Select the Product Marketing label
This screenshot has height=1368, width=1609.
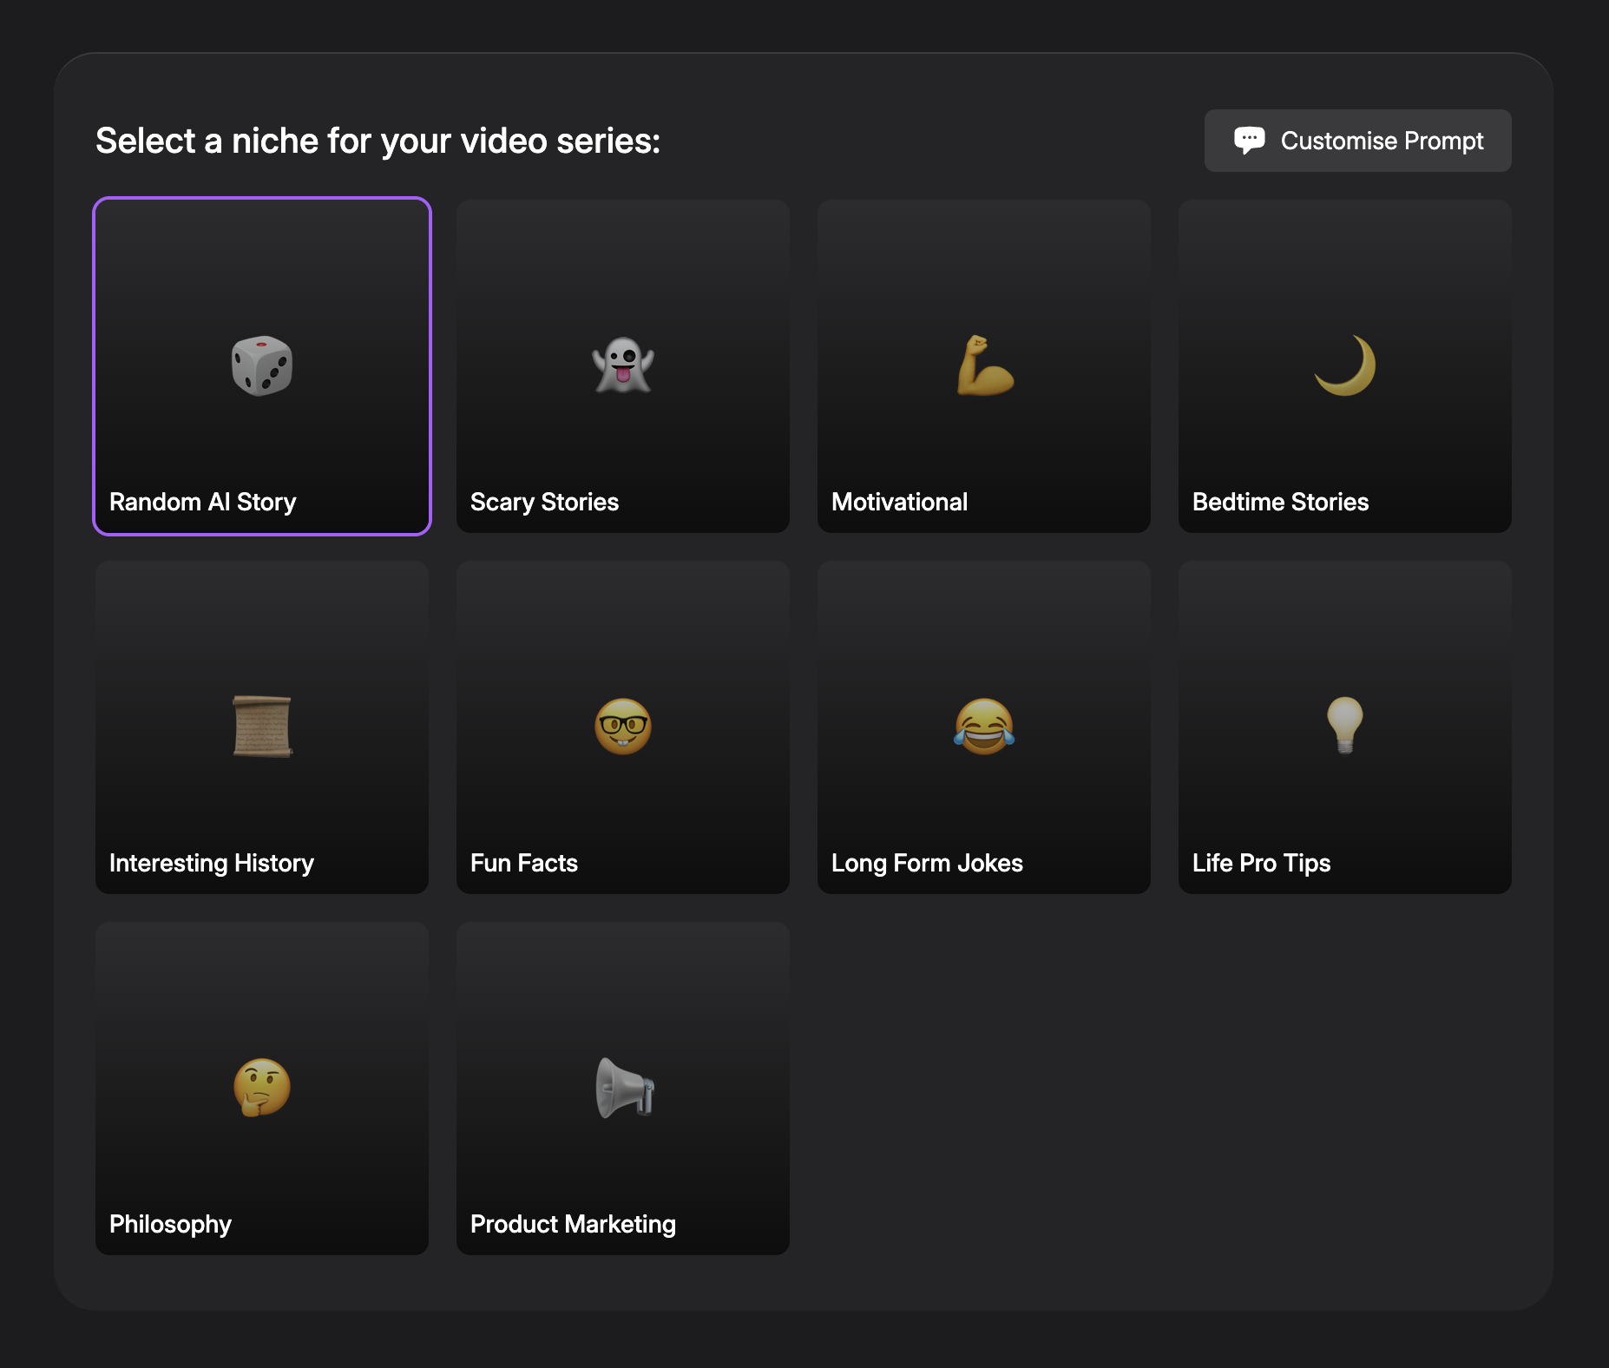coord(573,1224)
